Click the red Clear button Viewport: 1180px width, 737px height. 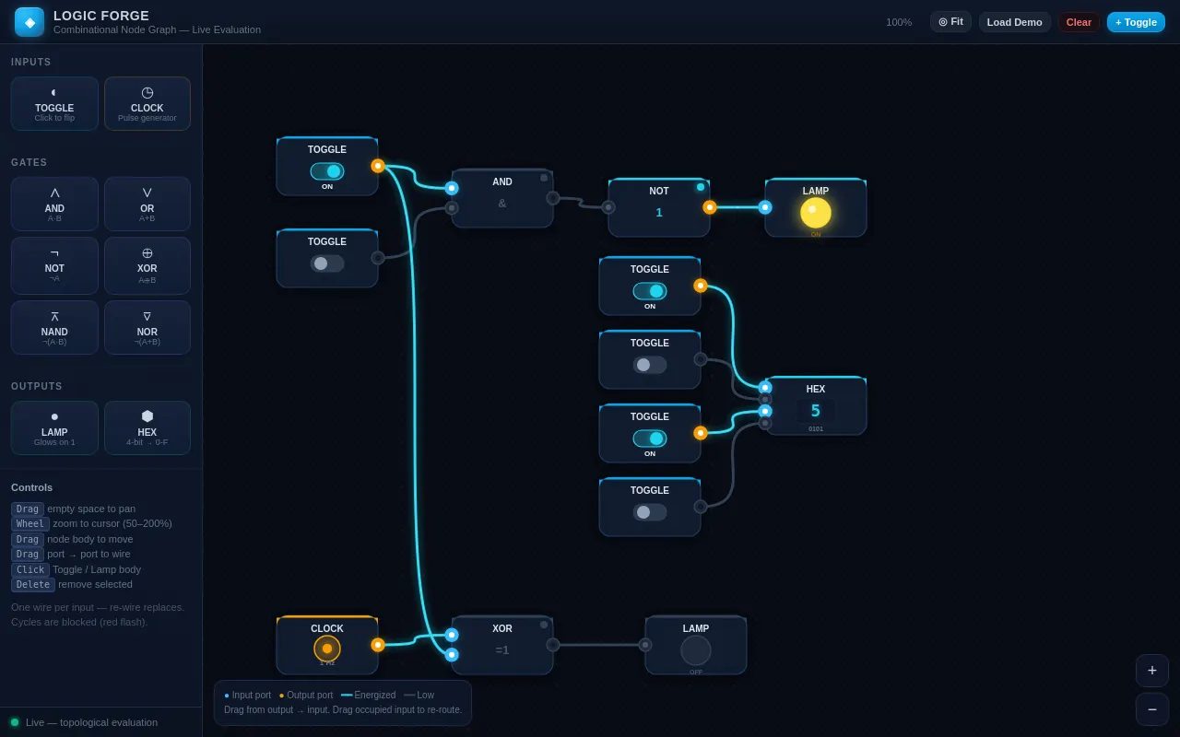1079,22
